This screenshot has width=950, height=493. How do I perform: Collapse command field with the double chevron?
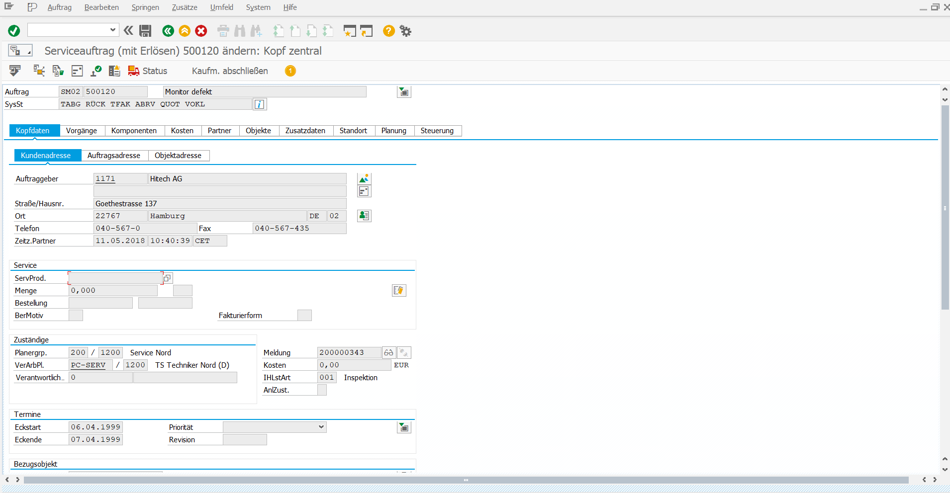pyautogui.click(x=128, y=31)
